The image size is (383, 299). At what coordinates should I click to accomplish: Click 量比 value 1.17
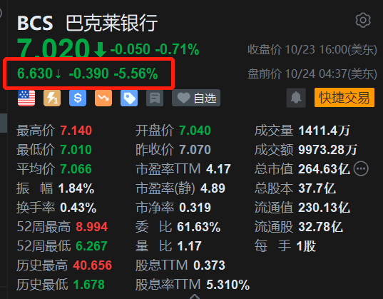coord(189,246)
